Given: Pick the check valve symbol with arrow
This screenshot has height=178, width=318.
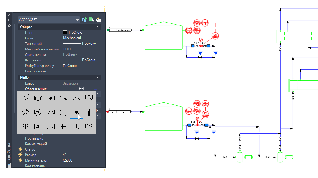Looking at the screenshot, I should tap(63, 98).
